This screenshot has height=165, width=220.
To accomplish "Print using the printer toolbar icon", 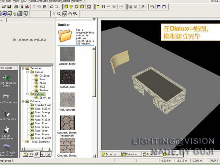I will [x=16, y=7].
